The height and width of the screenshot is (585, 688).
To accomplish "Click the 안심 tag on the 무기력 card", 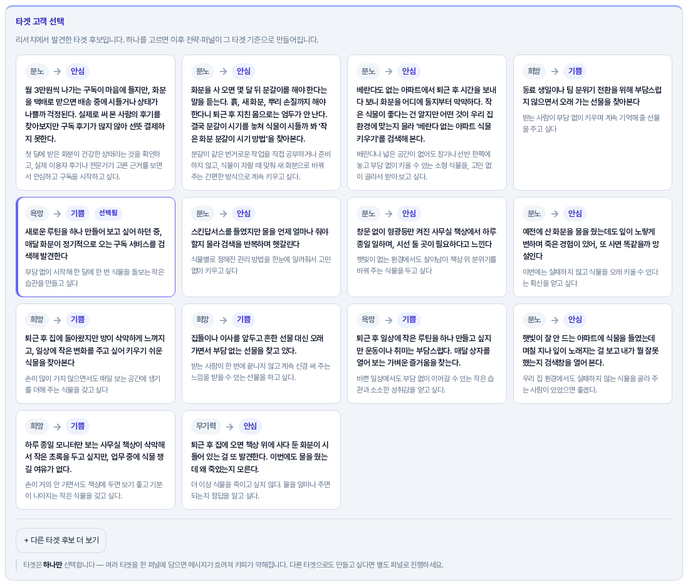I will [x=250, y=426].
